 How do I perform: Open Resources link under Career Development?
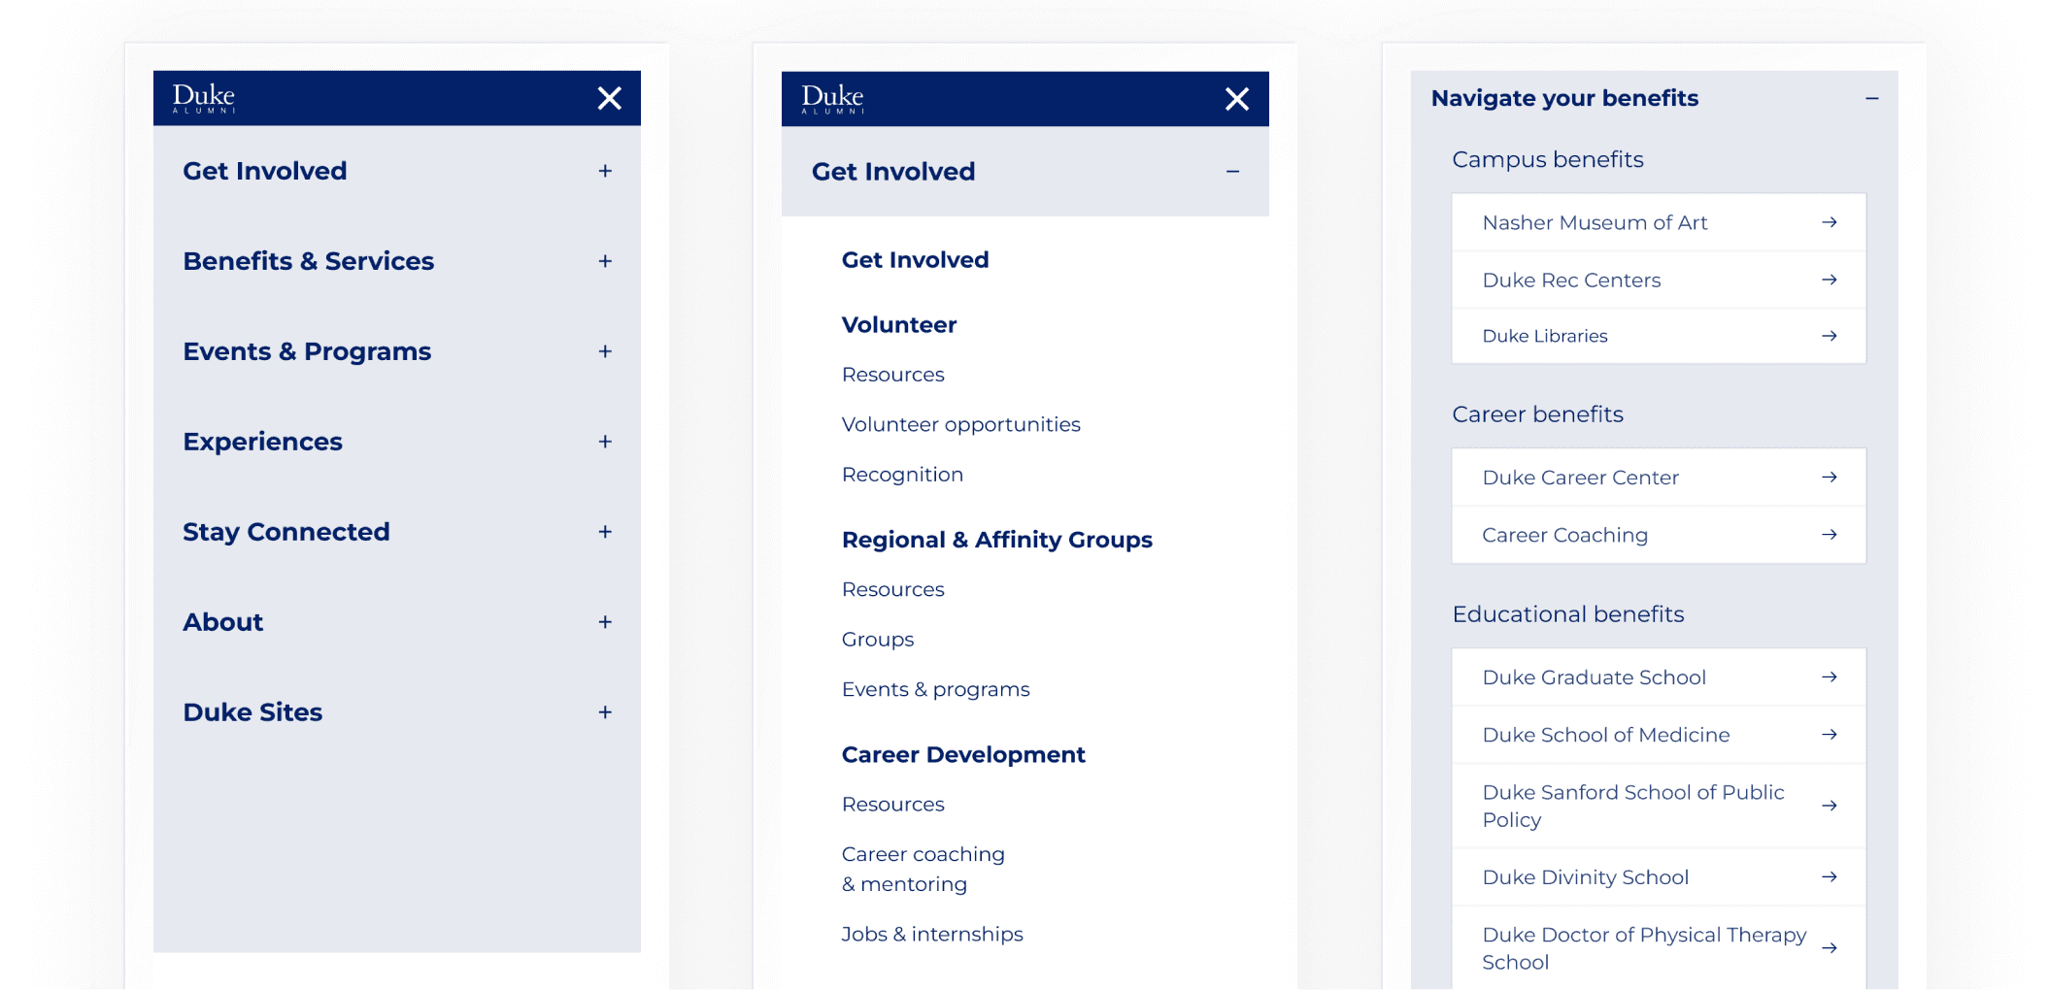point(892,805)
